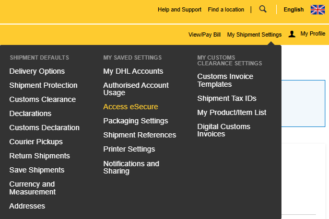Click the search magnifier icon
The height and width of the screenshot is (219, 329).
(263, 9)
